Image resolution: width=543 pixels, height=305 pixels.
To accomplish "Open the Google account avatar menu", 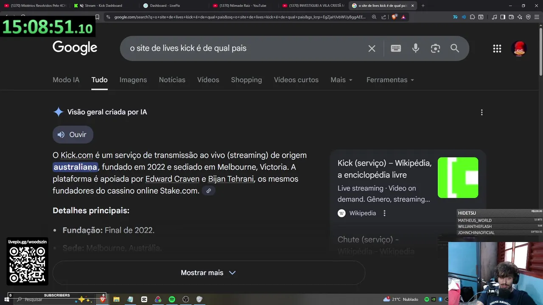I will tap(520, 48).
